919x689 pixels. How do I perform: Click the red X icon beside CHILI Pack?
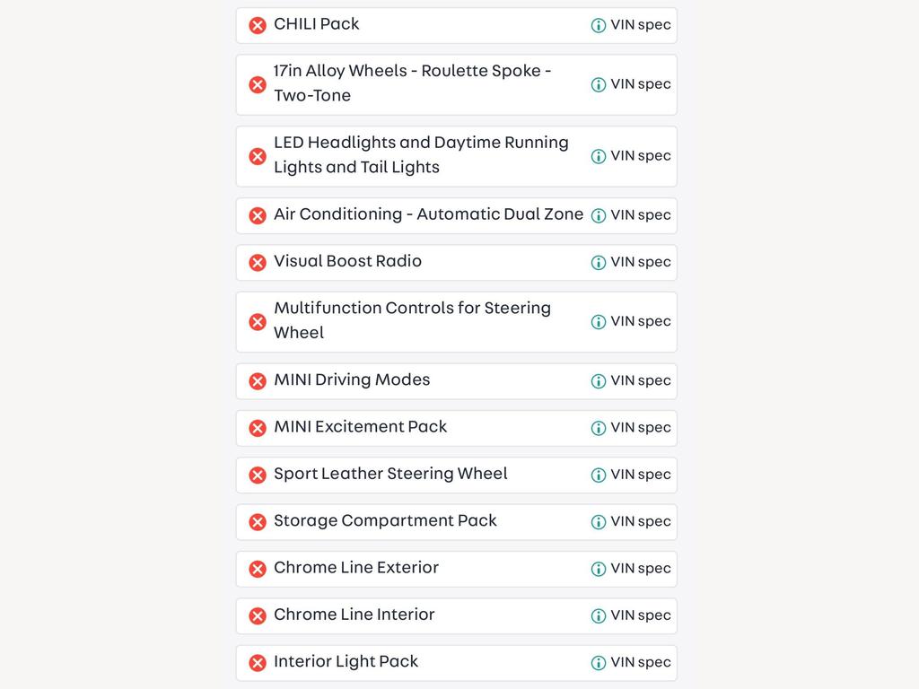tap(258, 25)
